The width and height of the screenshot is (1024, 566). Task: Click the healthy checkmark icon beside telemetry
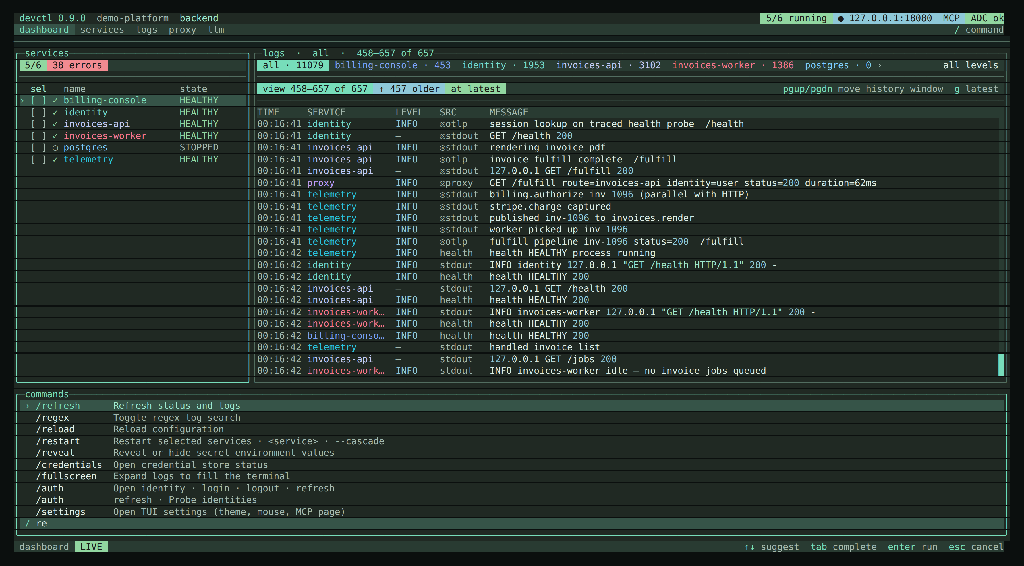[x=55, y=159]
